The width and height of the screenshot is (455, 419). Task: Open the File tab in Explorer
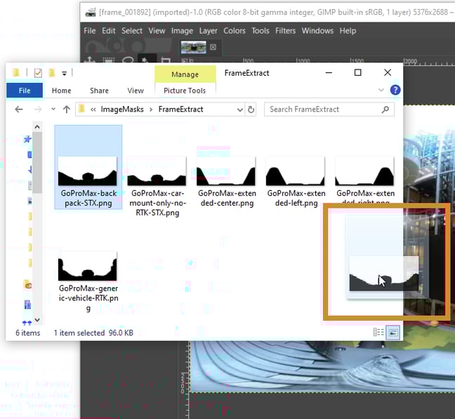25,91
